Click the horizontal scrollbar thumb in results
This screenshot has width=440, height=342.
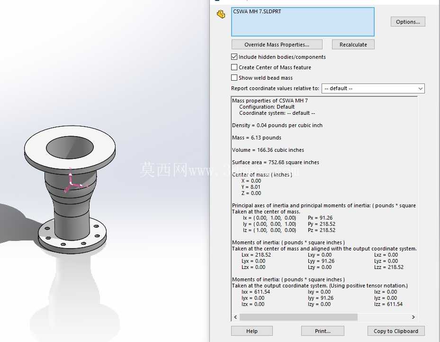[298, 317]
